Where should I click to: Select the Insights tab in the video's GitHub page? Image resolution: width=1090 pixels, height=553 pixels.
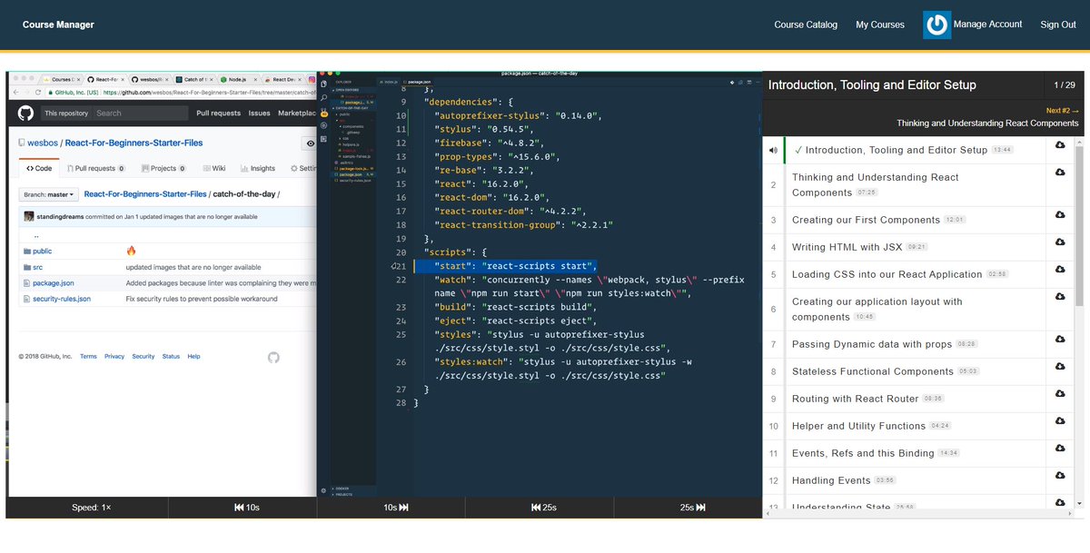[x=258, y=168]
